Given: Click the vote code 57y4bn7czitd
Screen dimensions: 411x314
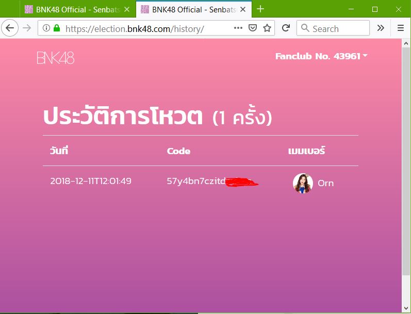Looking at the screenshot, I should 196,181.
